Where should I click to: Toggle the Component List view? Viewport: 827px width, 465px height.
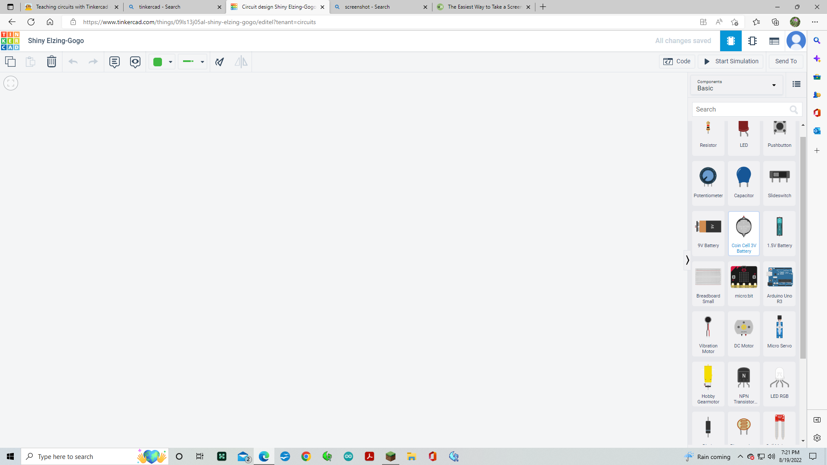[x=796, y=84]
